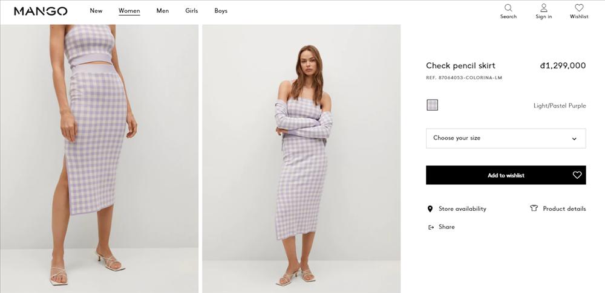Click the Store availability pin icon

click(x=431, y=209)
